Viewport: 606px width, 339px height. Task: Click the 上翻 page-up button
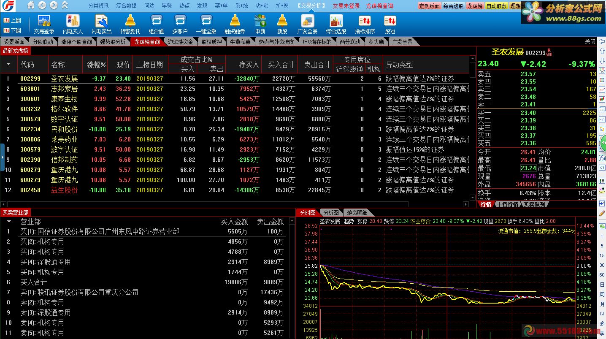point(12,20)
